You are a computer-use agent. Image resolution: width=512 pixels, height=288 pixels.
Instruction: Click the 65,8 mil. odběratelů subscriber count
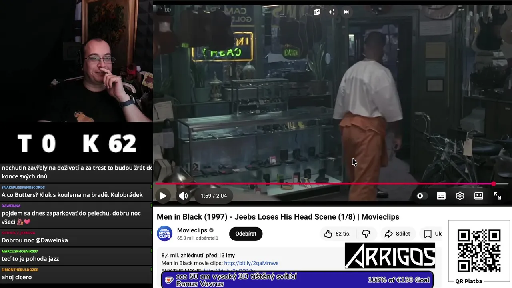point(198,238)
